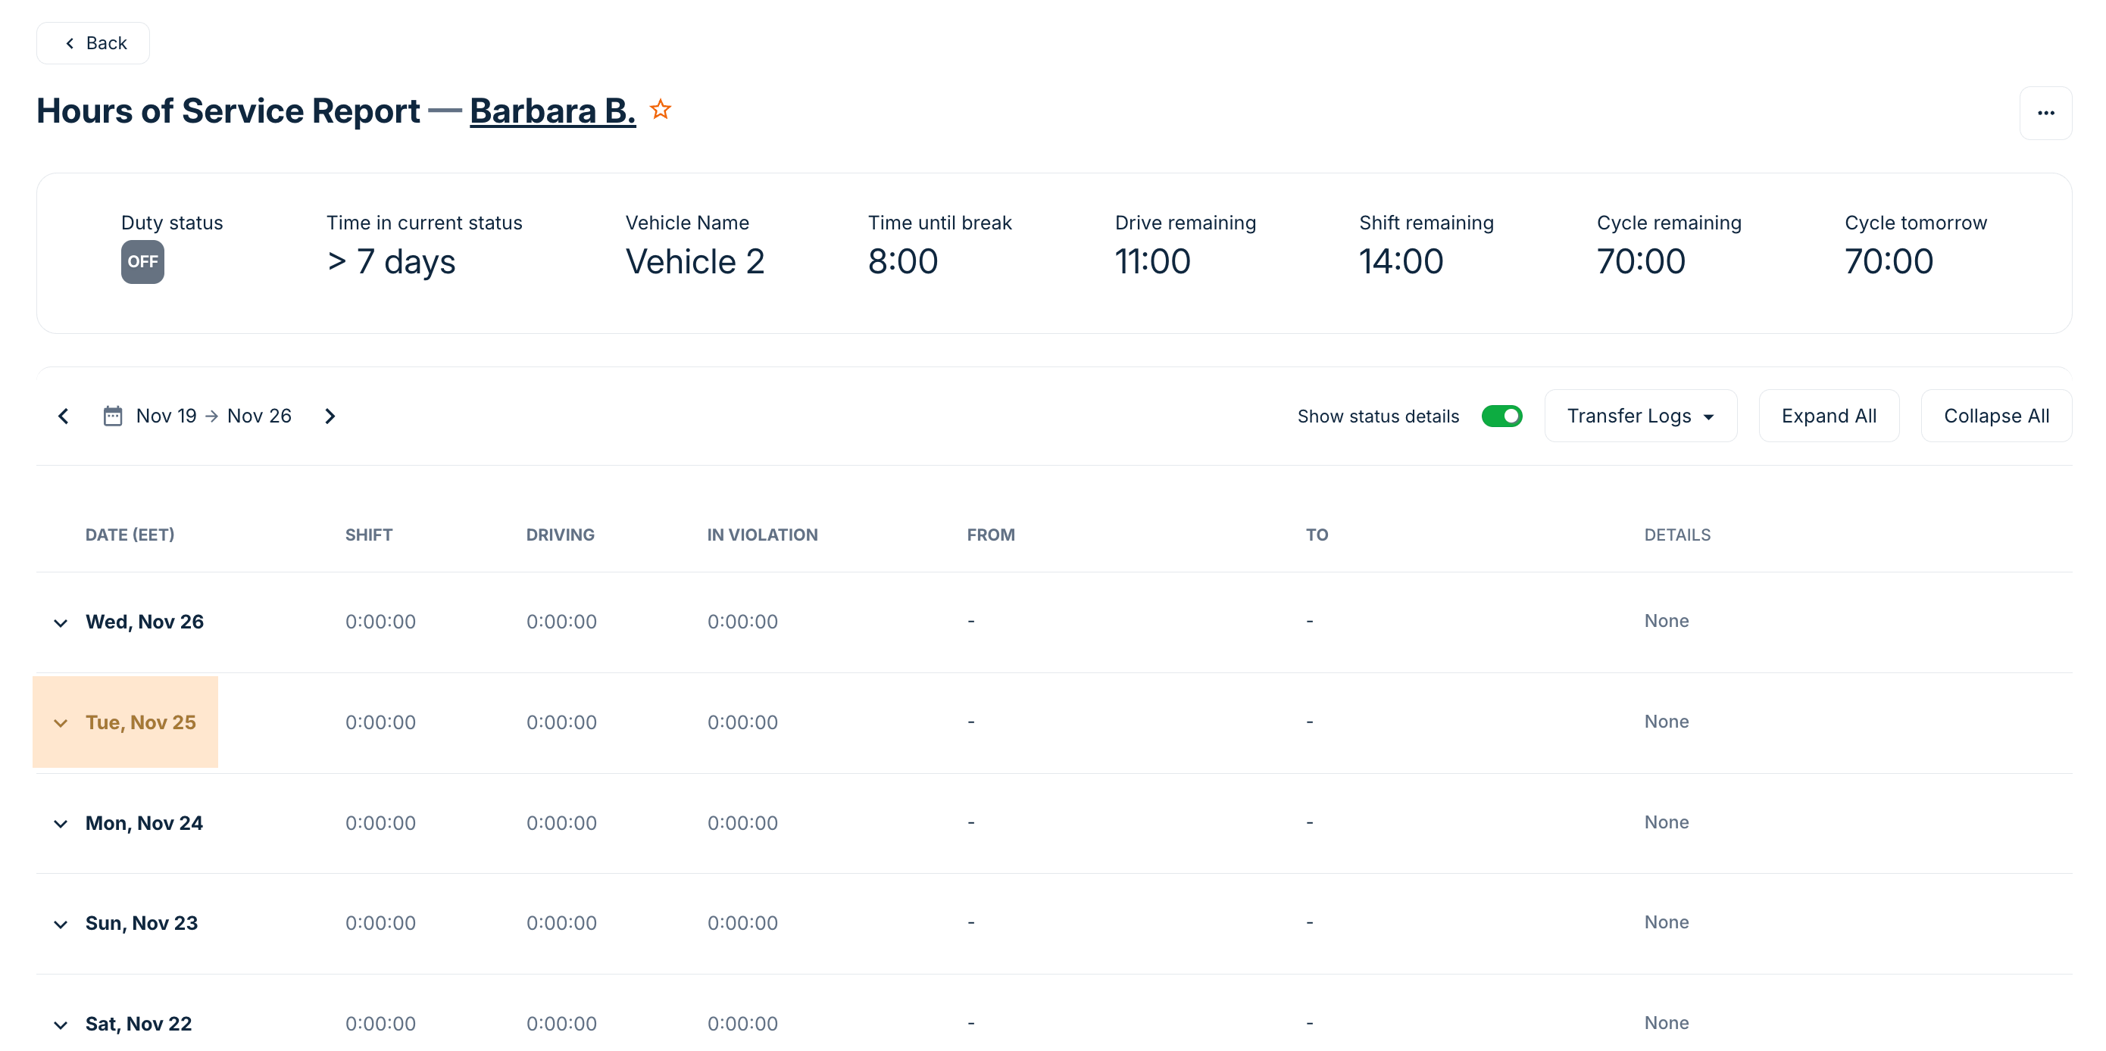Click the favorite star next to Barbara B.
This screenshot has height=1051, width=2106.
click(x=660, y=110)
